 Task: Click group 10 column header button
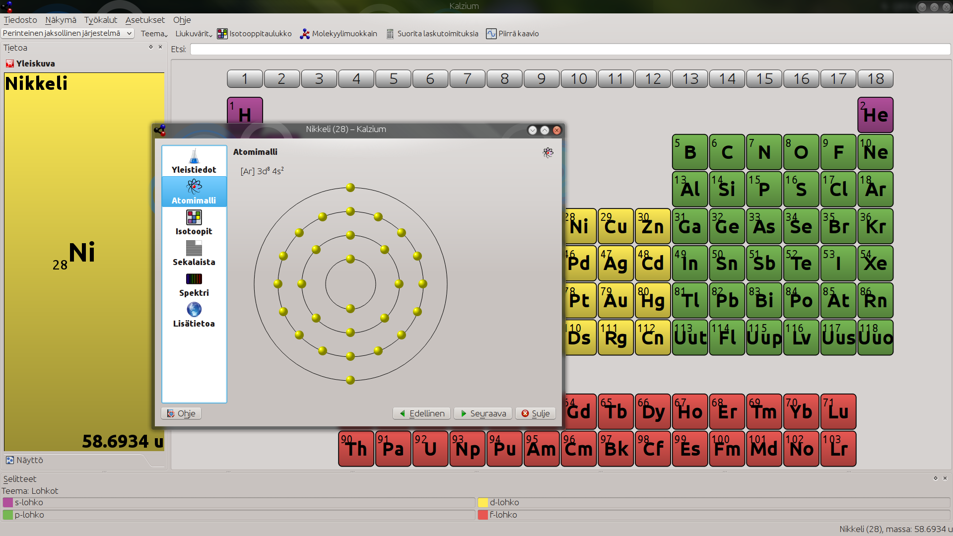click(x=579, y=79)
